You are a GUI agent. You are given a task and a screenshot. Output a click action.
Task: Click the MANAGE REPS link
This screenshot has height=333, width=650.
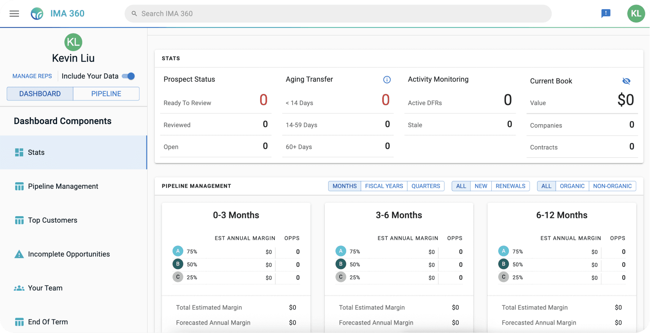[x=32, y=76]
